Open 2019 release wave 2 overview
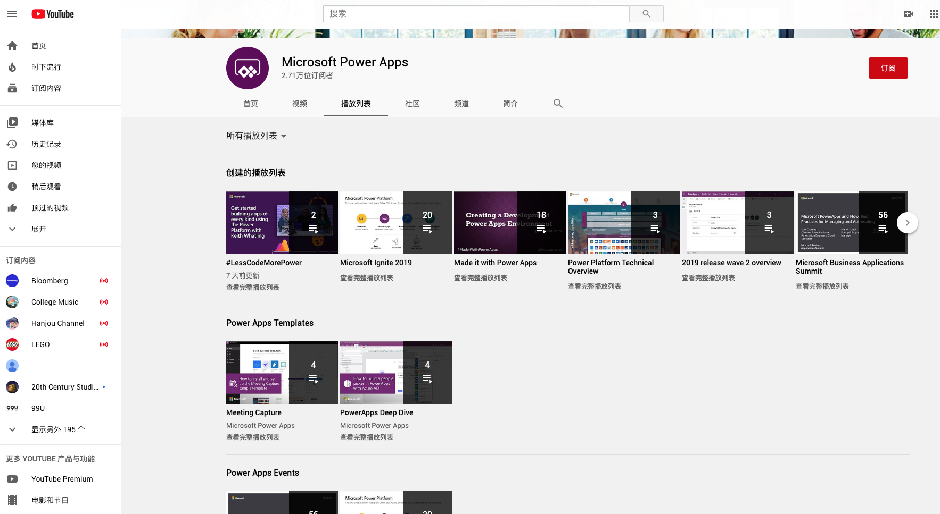940x514 pixels. [731, 263]
